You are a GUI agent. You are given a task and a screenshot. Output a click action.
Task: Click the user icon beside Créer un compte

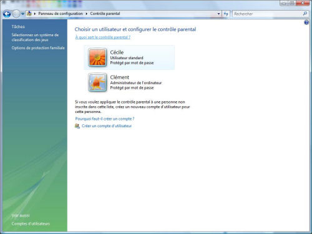(77, 126)
